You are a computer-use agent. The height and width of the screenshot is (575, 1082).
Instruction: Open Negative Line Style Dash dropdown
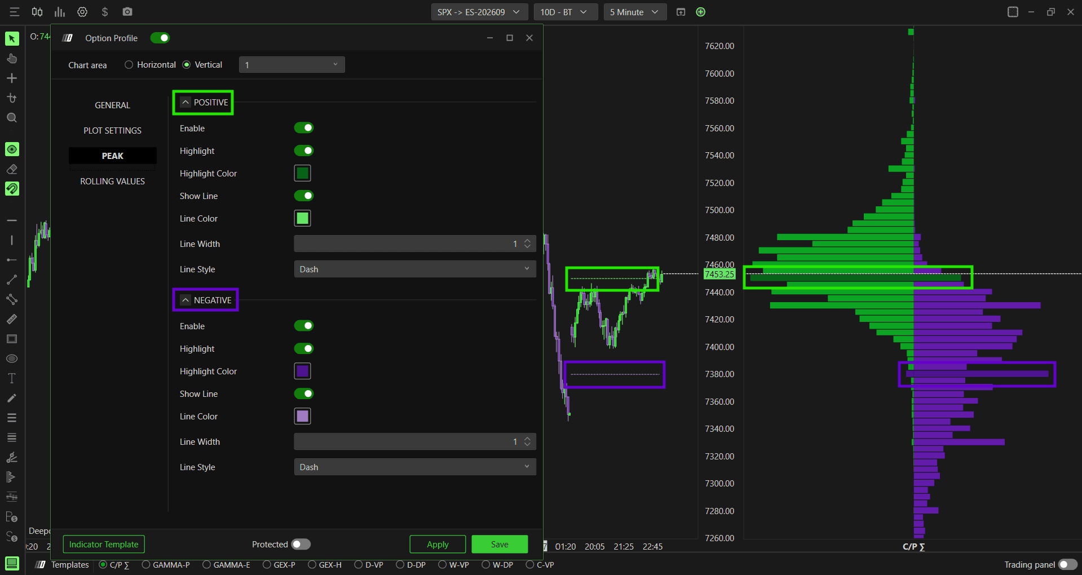[x=415, y=467]
